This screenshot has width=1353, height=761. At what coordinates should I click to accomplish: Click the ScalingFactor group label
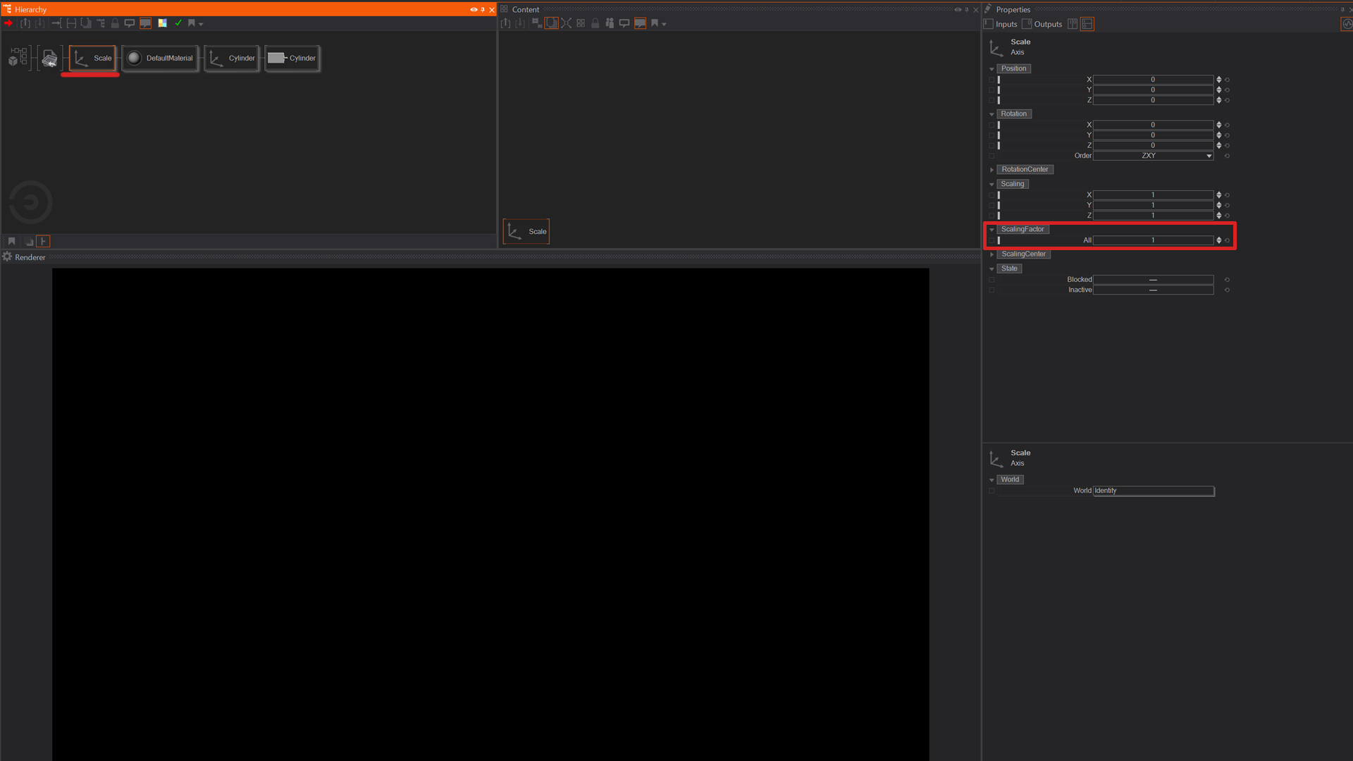coord(1023,229)
